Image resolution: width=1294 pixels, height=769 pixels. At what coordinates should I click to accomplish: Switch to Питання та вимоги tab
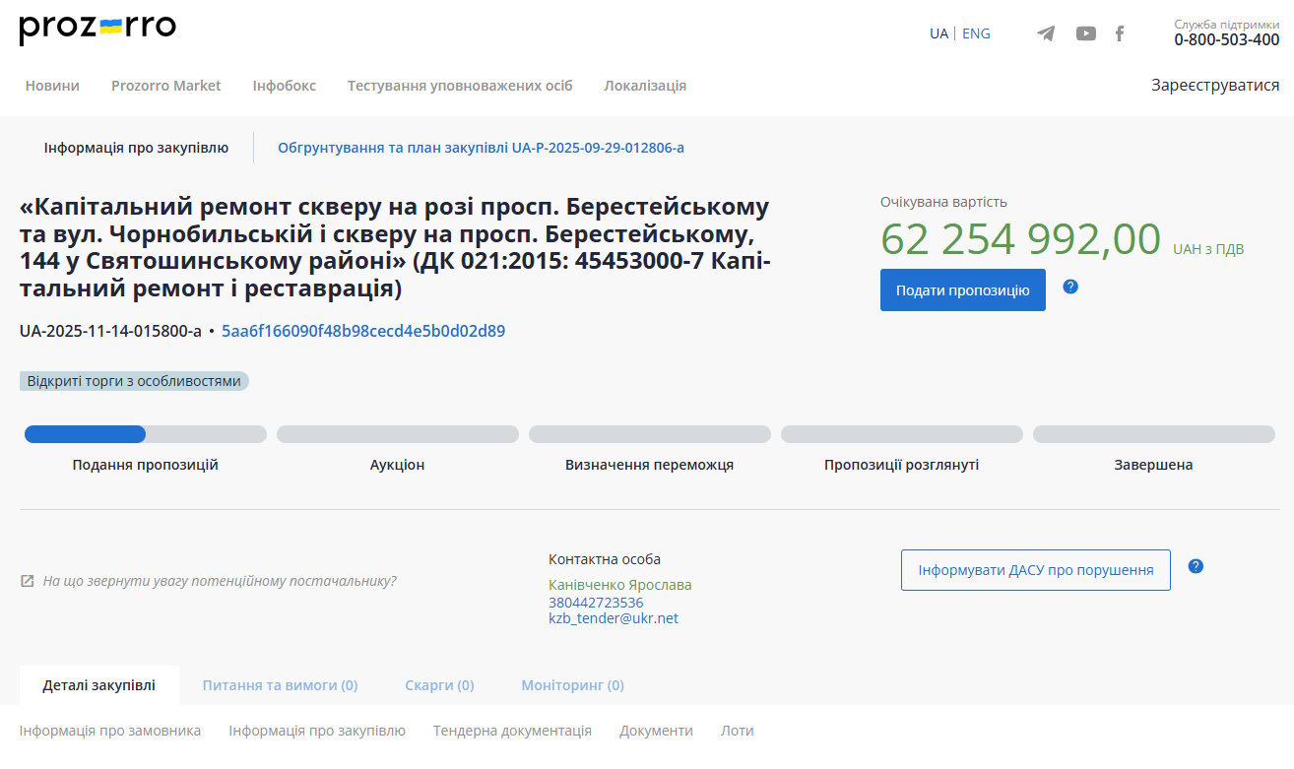(280, 685)
